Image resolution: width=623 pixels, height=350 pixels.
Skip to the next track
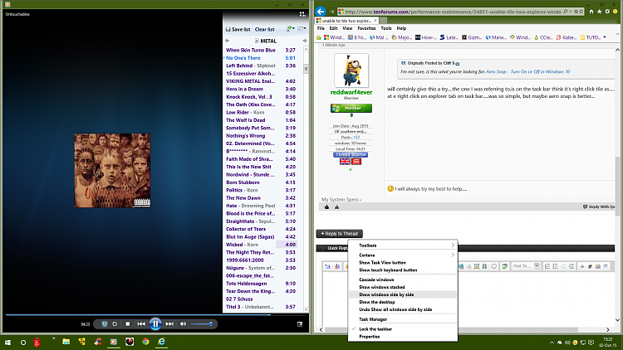(169, 323)
